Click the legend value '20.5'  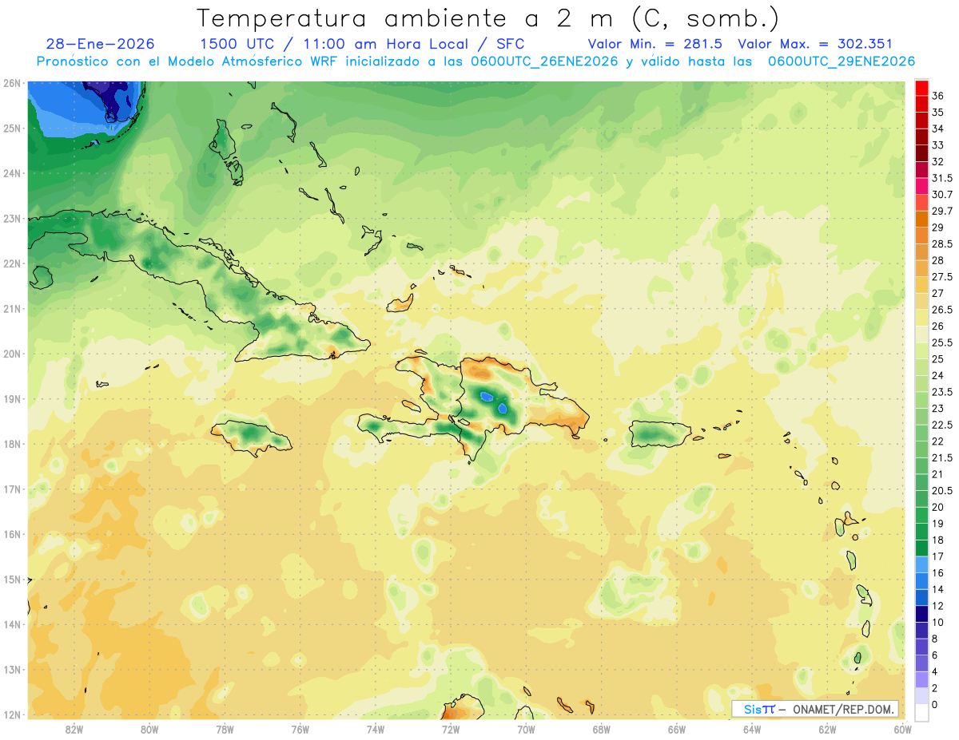click(942, 491)
